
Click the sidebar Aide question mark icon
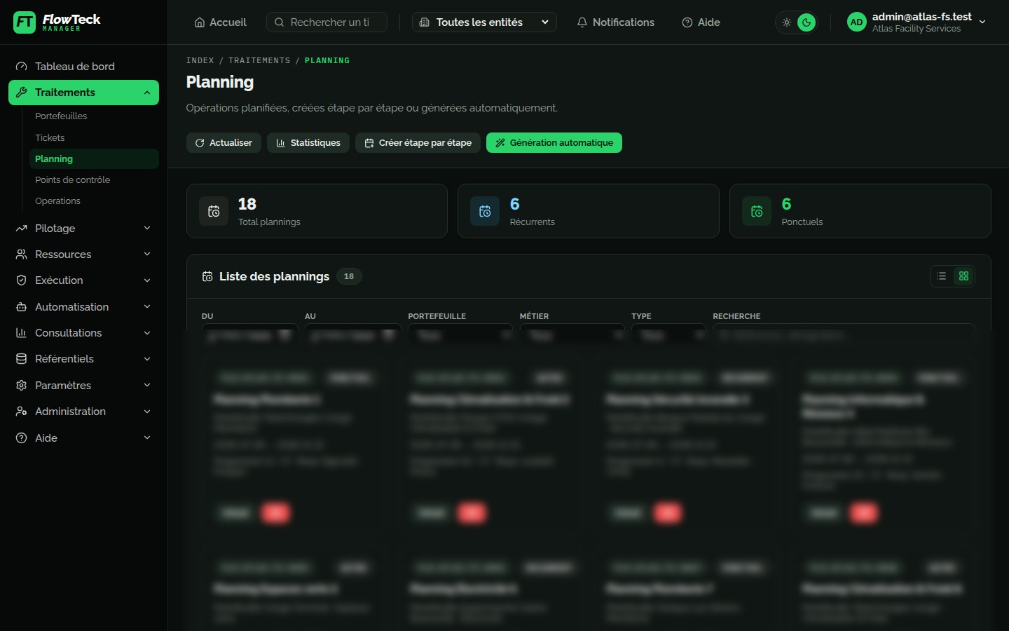point(22,438)
